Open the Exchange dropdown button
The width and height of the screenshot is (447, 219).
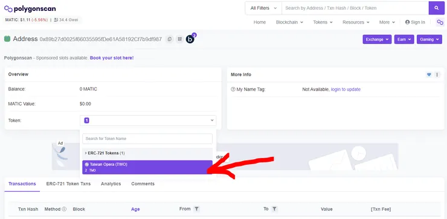pyautogui.click(x=377, y=39)
